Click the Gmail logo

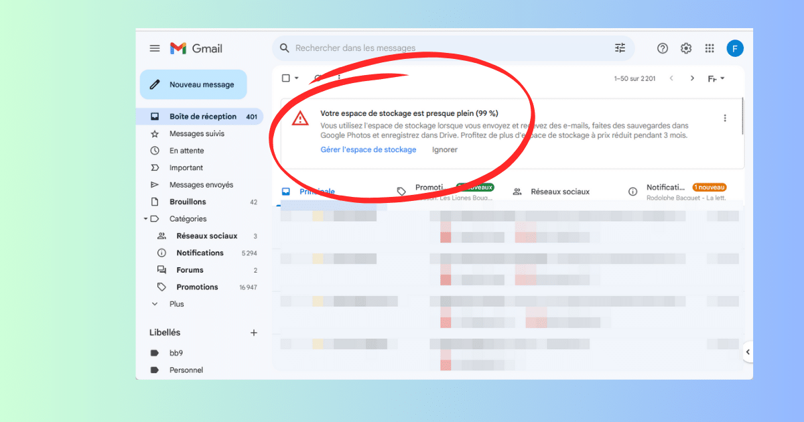pyautogui.click(x=196, y=48)
